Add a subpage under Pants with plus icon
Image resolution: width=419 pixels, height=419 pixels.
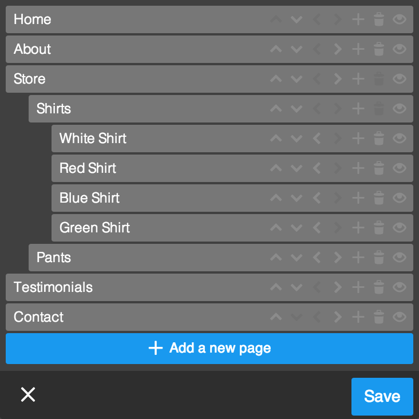point(358,258)
